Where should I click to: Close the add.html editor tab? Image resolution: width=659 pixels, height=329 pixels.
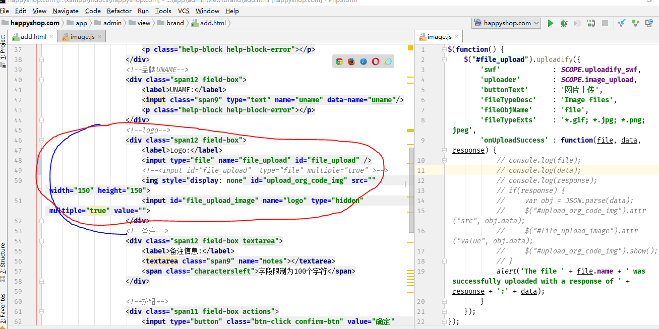pos(51,37)
